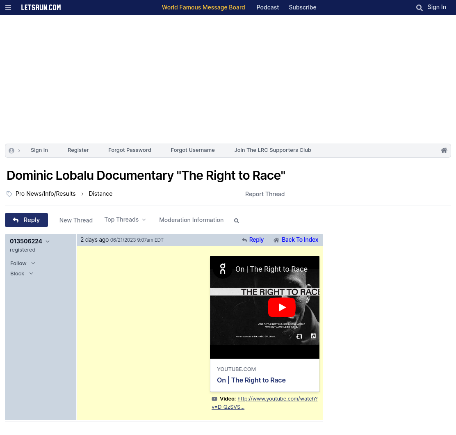Click Forgot Username link
The height and width of the screenshot is (435, 456).
point(192,150)
